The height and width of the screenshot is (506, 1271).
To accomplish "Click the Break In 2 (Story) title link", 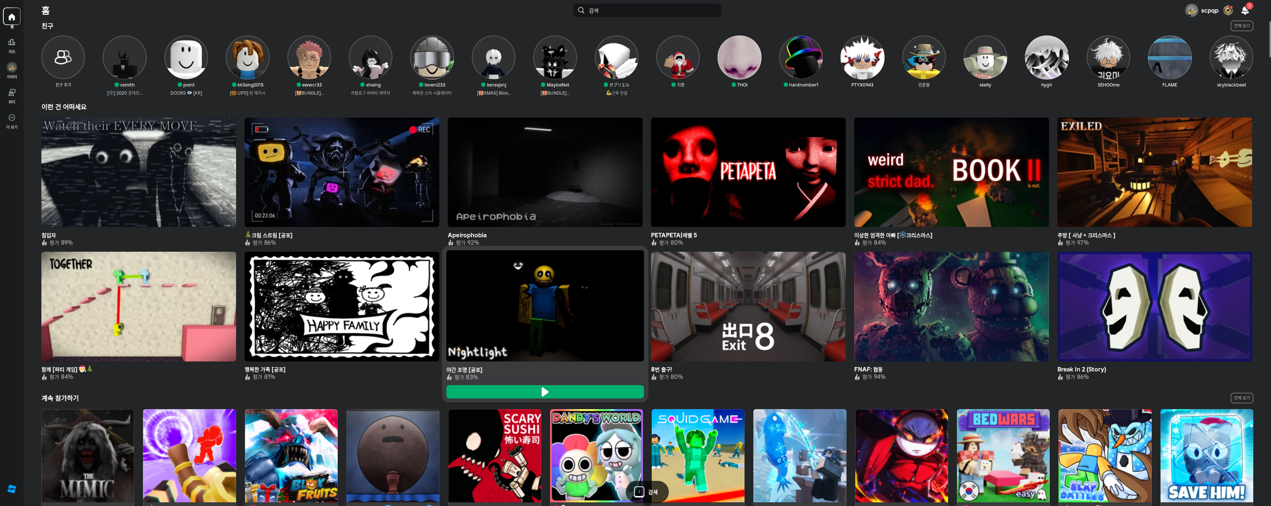I will [1081, 369].
